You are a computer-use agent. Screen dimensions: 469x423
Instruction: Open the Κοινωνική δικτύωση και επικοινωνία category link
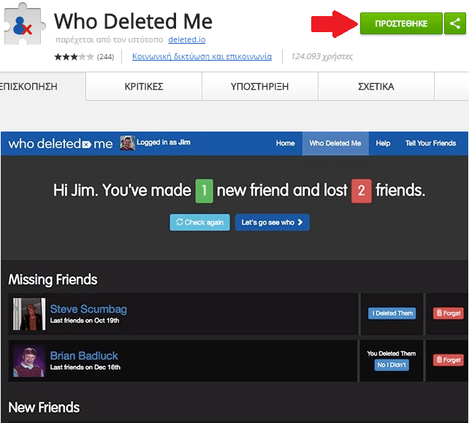(x=202, y=56)
